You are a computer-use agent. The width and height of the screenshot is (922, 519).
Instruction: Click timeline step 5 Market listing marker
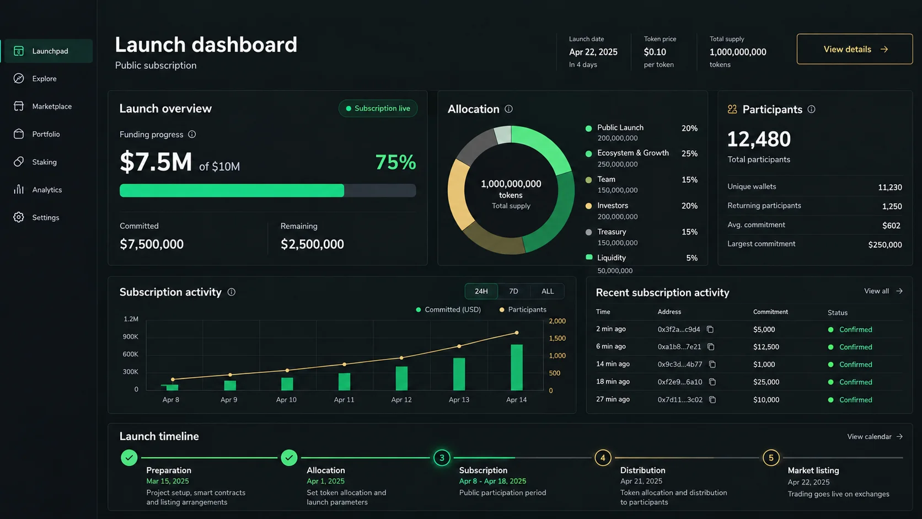click(x=771, y=458)
